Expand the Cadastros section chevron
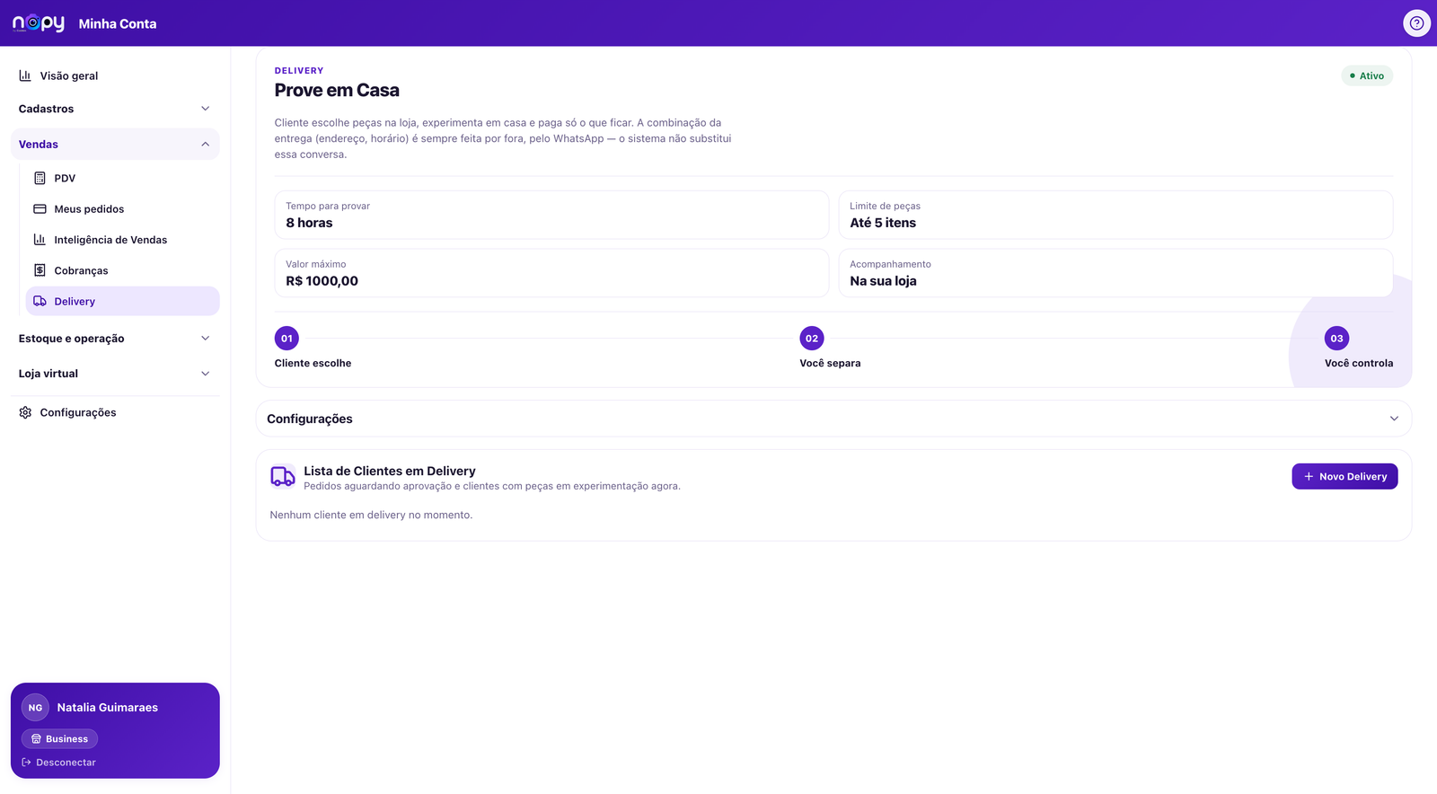The image size is (1437, 794). tap(205, 109)
